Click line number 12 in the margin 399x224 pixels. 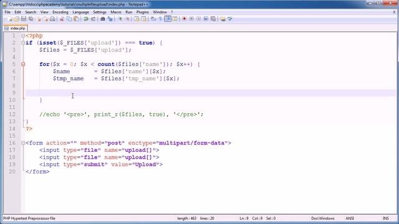click(12, 114)
